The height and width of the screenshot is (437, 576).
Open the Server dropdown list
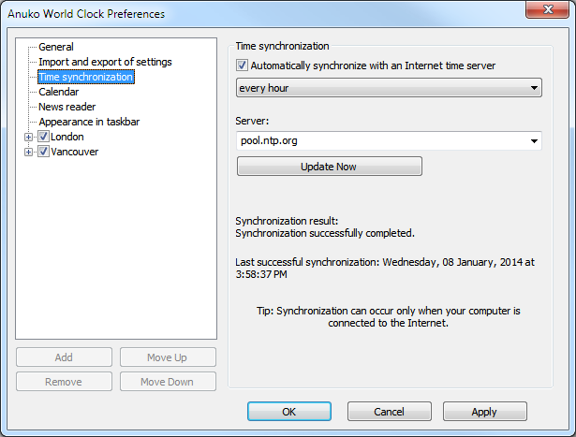534,140
